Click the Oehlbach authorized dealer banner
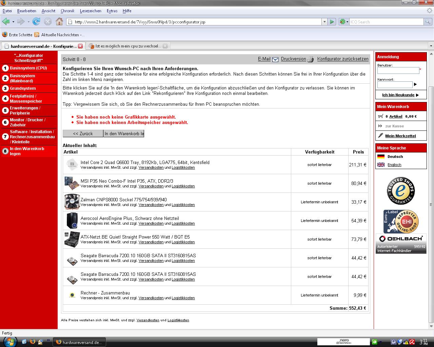This screenshot has width=434, height=347. (x=401, y=244)
